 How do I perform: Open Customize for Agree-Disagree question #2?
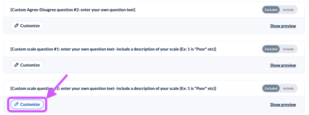[x=27, y=26]
